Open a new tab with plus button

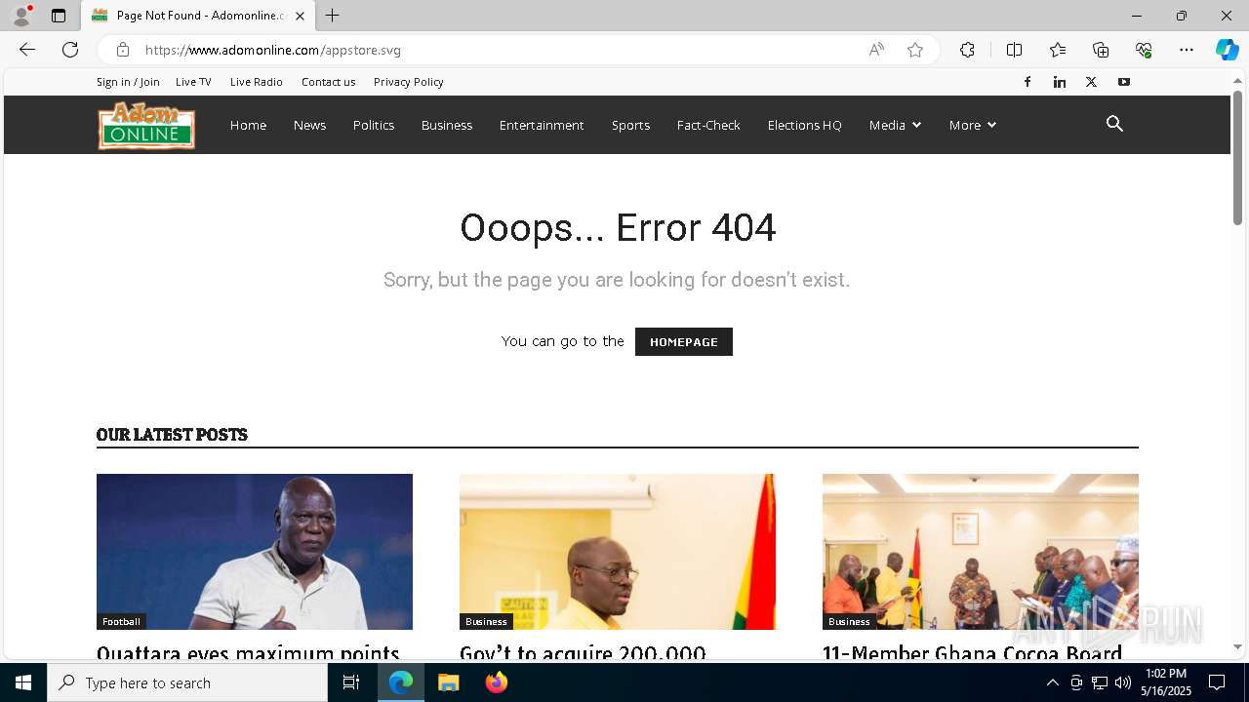pyautogui.click(x=333, y=16)
